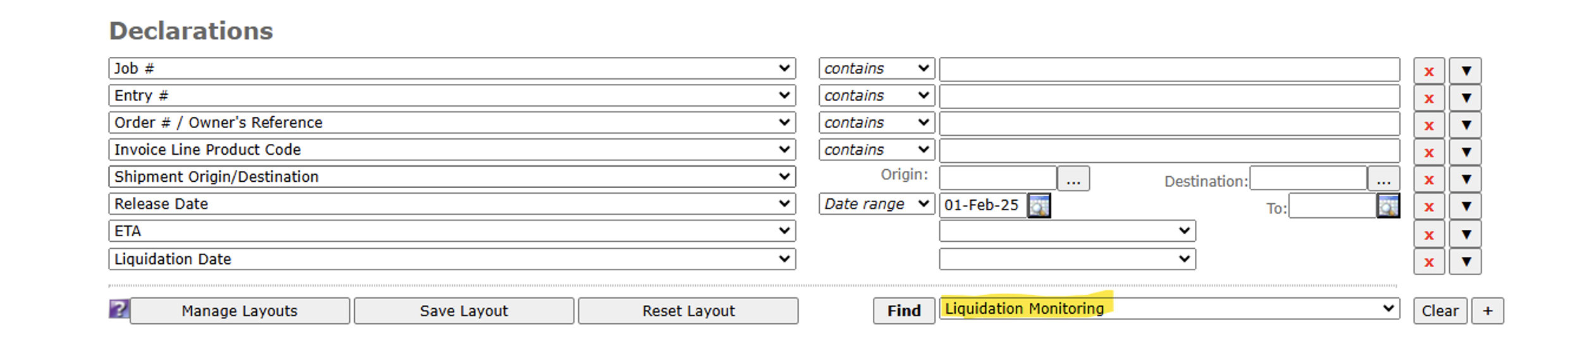Remove the Job # filter row
This screenshot has height=351, width=1594.
click(x=1428, y=71)
